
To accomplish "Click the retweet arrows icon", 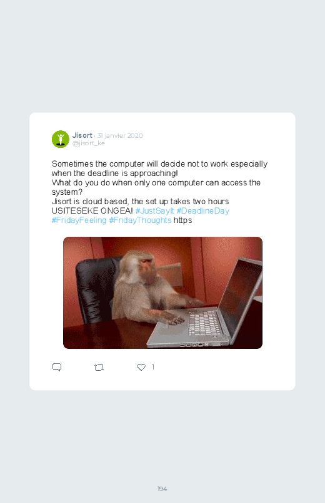I will tap(99, 367).
